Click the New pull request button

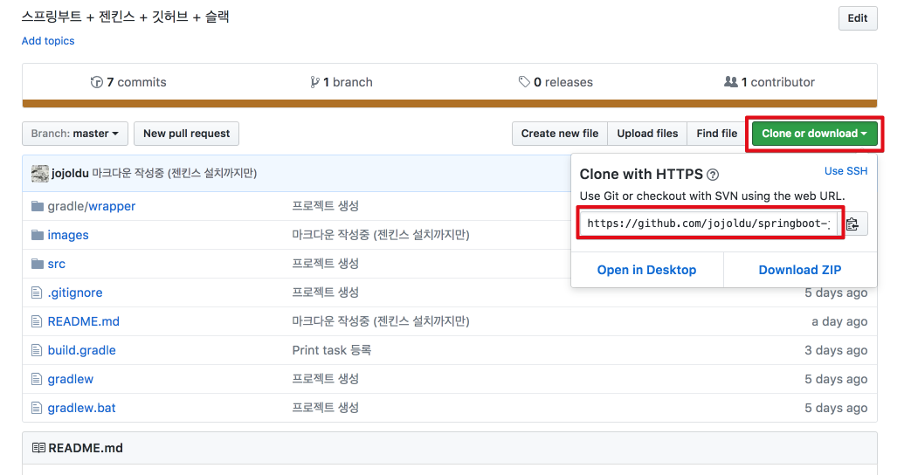[186, 134]
